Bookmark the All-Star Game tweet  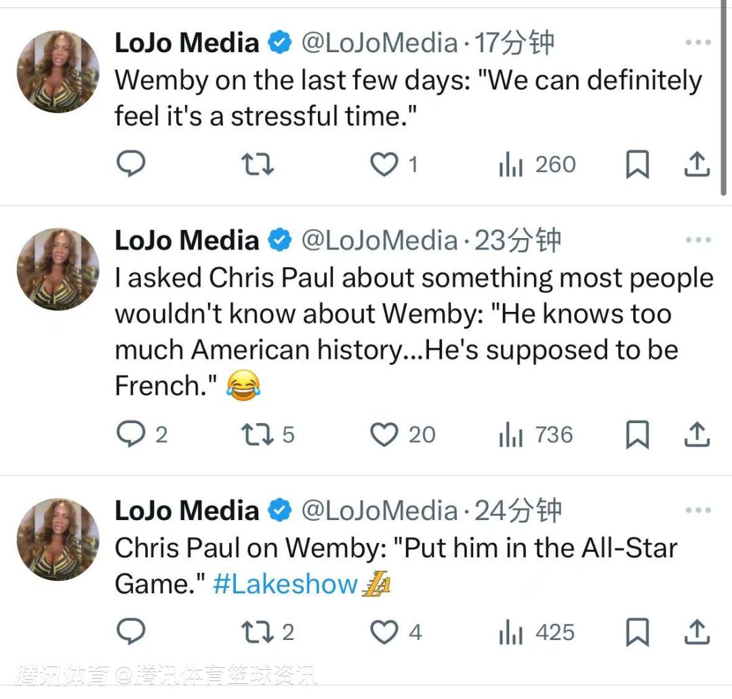(x=637, y=633)
